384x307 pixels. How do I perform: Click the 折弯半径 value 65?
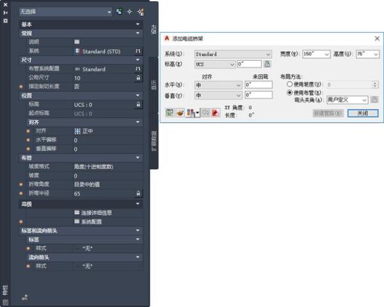[77, 194]
